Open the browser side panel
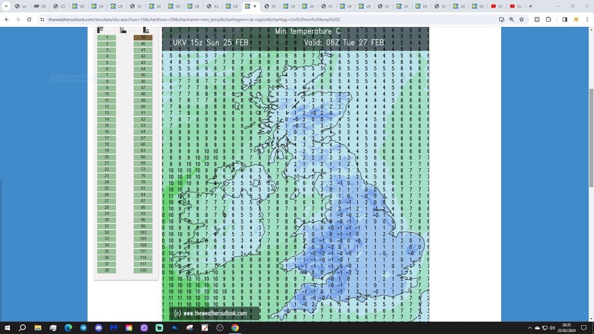 (565, 19)
